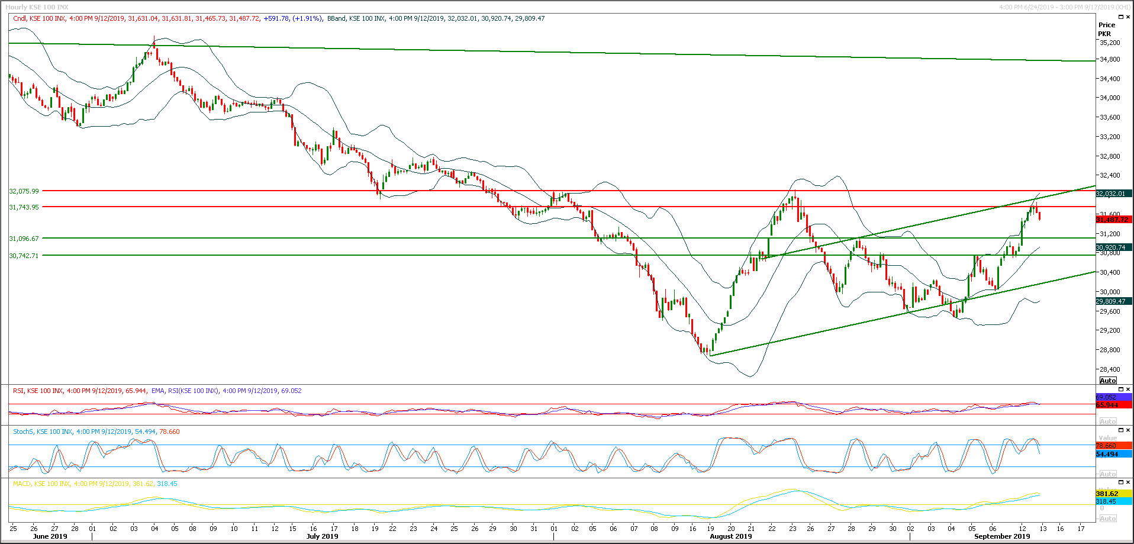Close the MACD indicator panel
Viewport: 1134px width, 544px height.
pyautogui.click(x=1128, y=482)
